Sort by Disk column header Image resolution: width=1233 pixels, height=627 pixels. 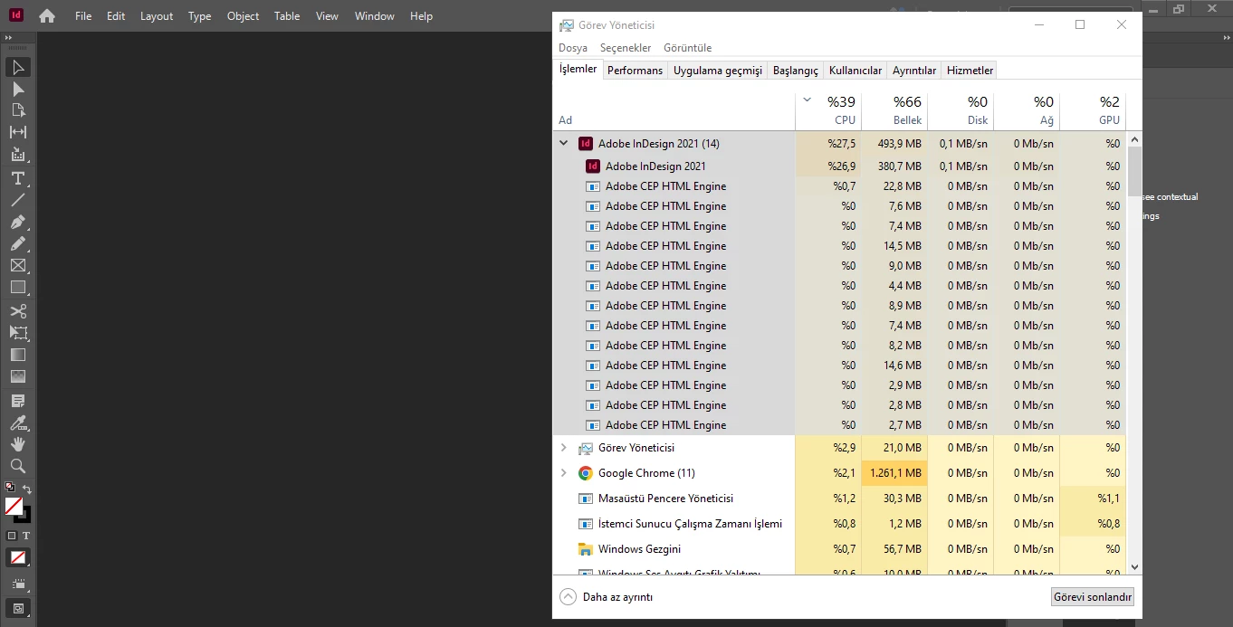pyautogui.click(x=961, y=111)
